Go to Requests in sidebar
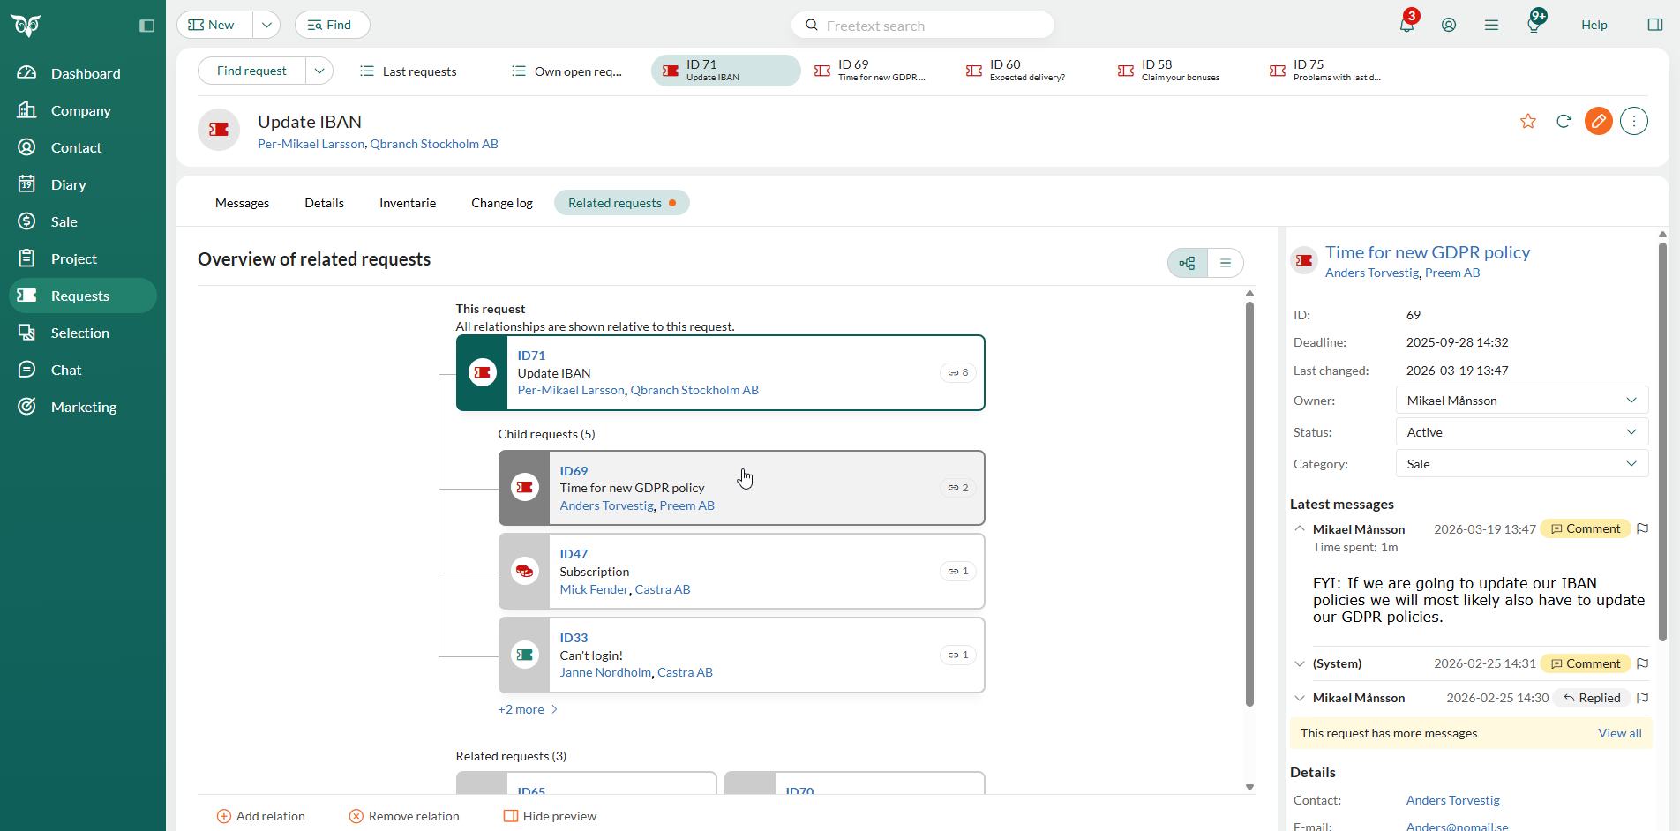The image size is (1680, 831). pos(80,296)
